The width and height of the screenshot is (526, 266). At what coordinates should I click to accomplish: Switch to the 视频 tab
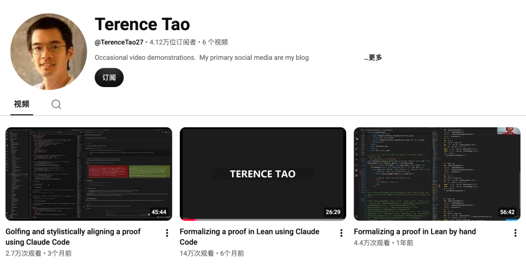click(x=21, y=104)
